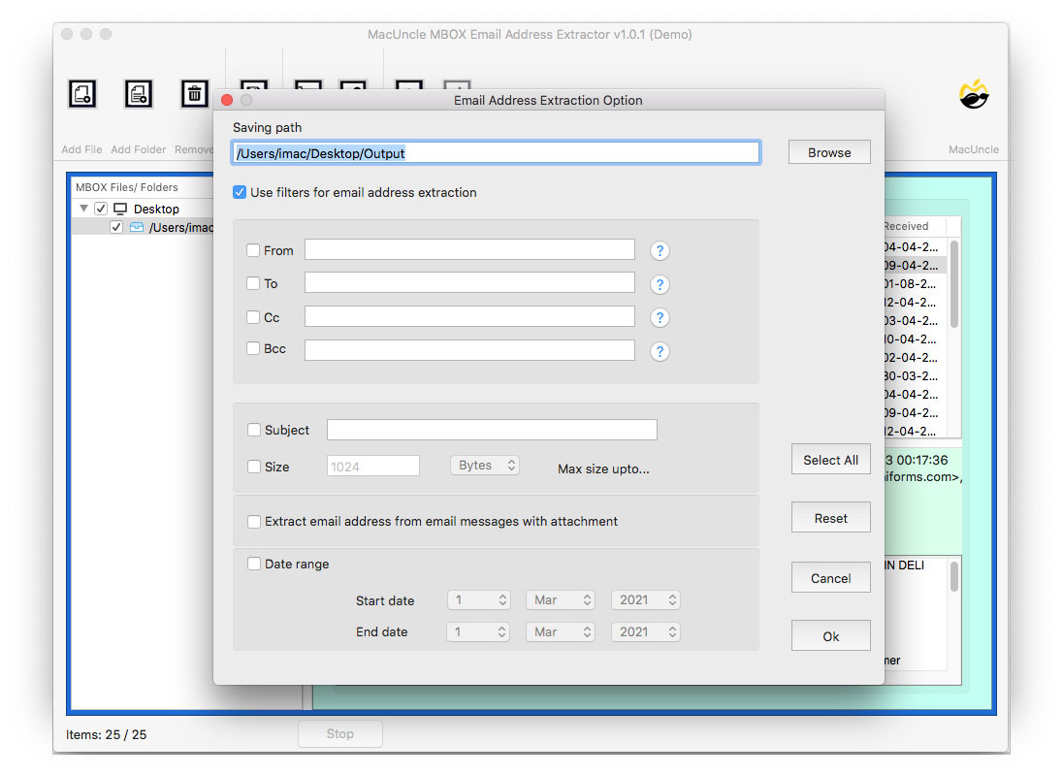The image size is (1063, 775).
Task: Click the Add Folder icon
Action: [x=138, y=94]
